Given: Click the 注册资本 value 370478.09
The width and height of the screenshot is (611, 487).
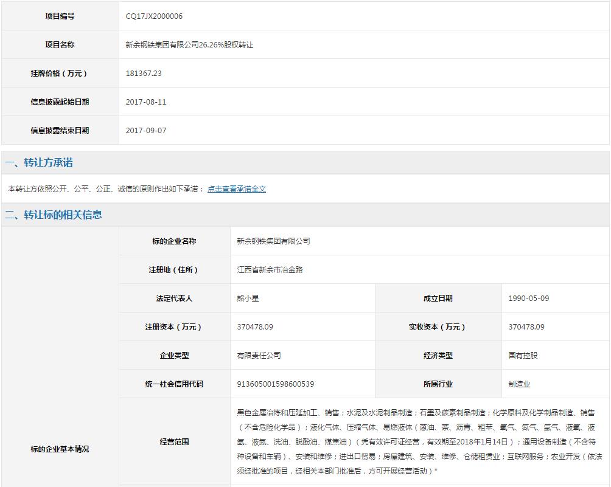Looking at the screenshot, I should click(x=255, y=327).
